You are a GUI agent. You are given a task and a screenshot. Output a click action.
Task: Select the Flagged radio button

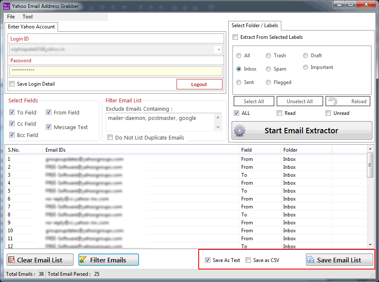(x=268, y=82)
